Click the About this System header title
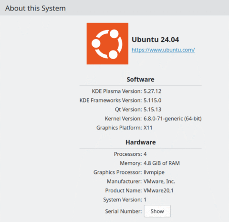The image size is (229, 222). pyautogui.click(x=35, y=8)
